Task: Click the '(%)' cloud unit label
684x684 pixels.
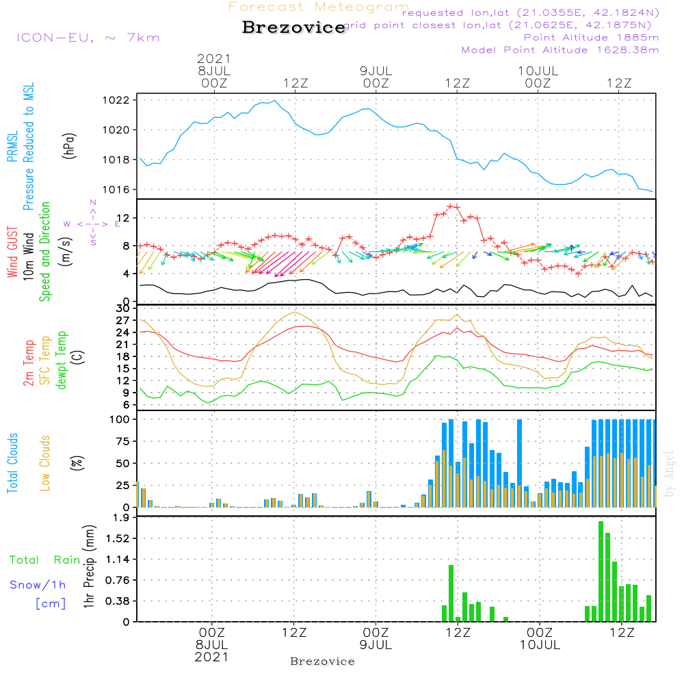Action: tap(78, 463)
